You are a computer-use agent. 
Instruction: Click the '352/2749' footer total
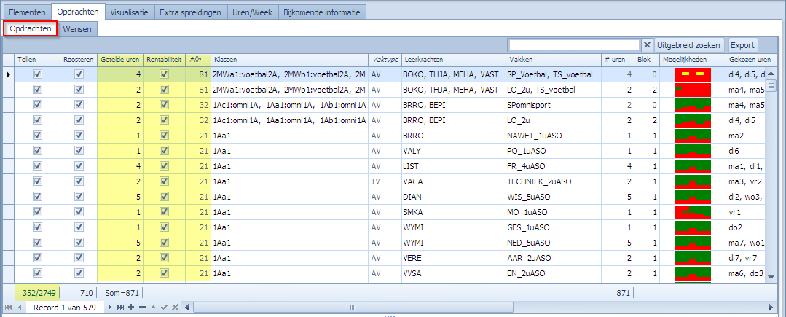pos(41,292)
